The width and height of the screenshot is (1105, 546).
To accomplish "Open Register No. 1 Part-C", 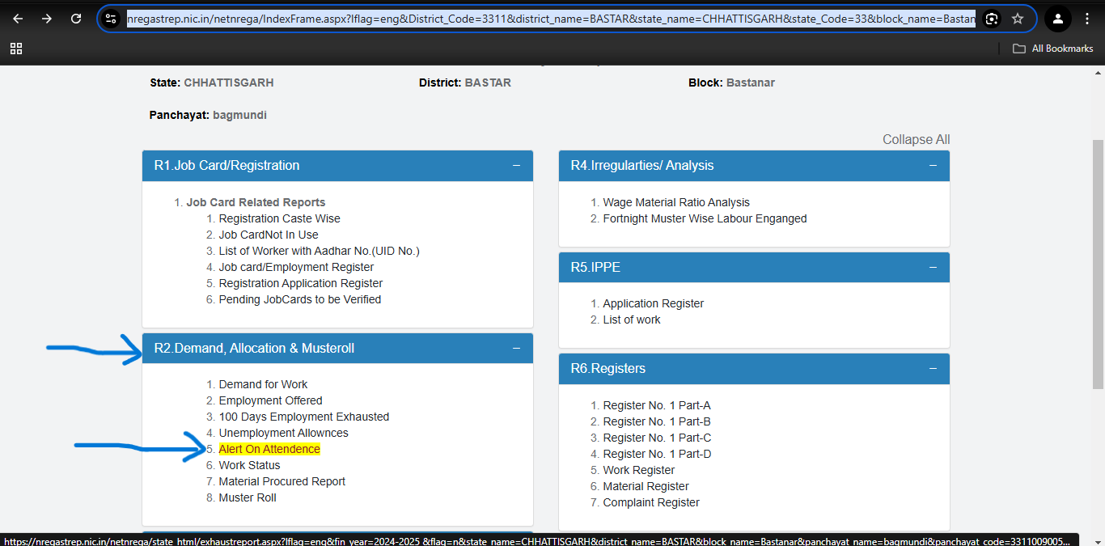I will tap(658, 438).
